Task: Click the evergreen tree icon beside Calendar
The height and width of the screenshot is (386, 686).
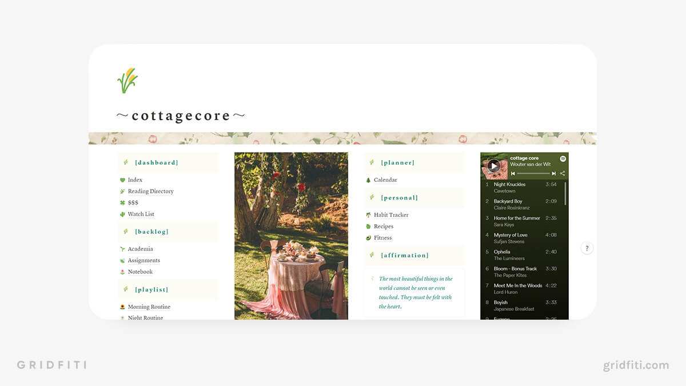Action: 368,180
